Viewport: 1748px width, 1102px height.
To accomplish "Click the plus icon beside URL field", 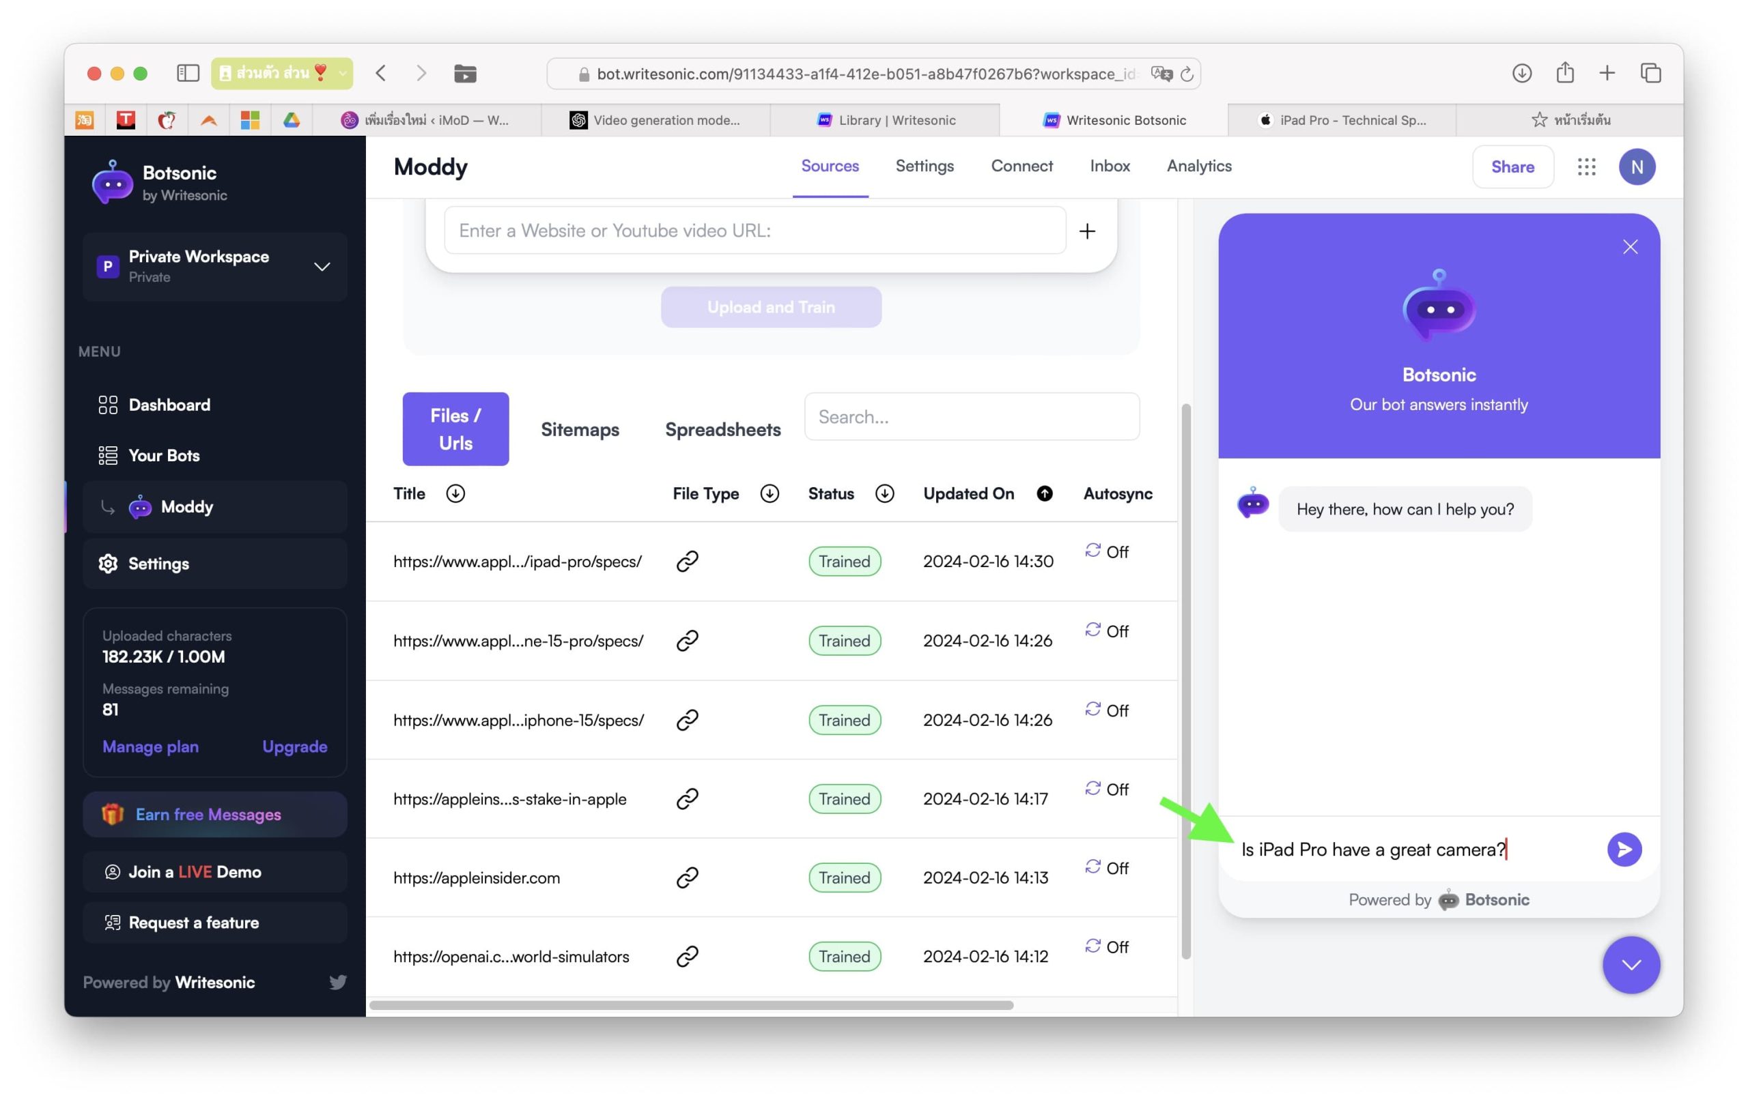I will [1086, 231].
